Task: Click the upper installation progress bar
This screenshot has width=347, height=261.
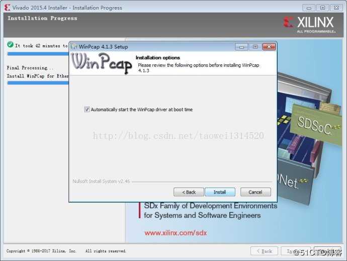Action: coord(38,54)
